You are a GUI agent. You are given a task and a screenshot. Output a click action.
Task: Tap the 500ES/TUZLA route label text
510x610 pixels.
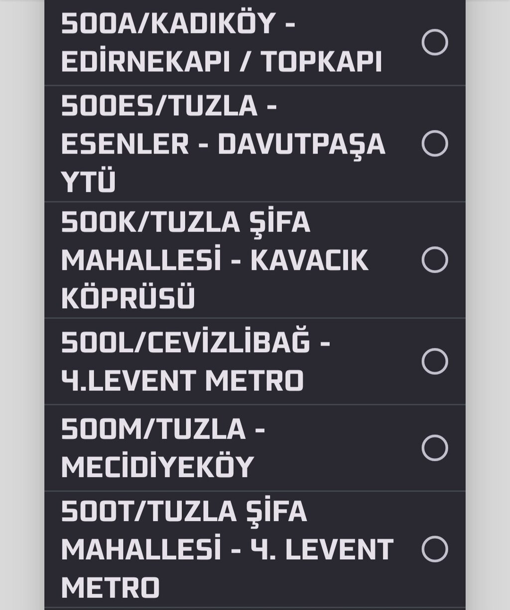click(168, 106)
